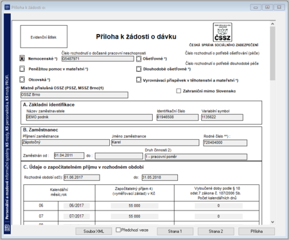Open Strana 1 page
Screen dimensions: 289x240
click(175, 231)
